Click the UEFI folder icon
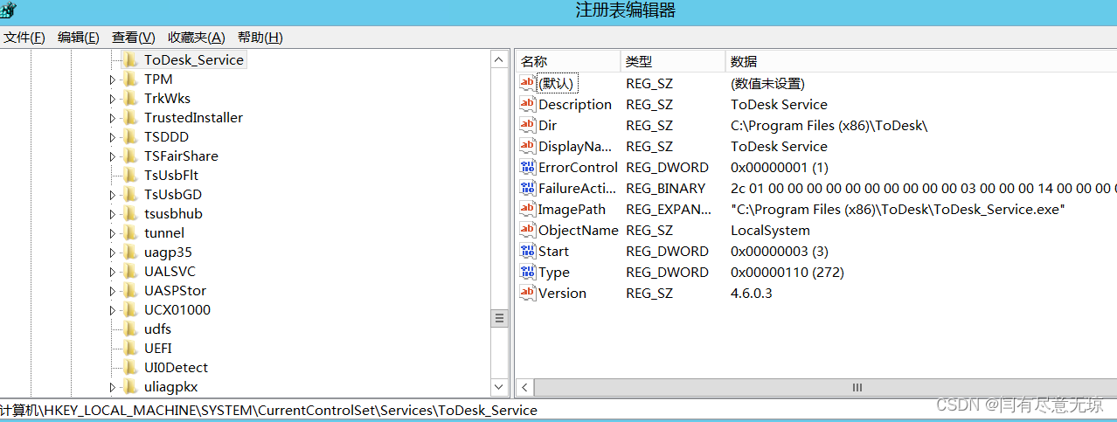Screen dimensions: 1117x422 (130, 348)
